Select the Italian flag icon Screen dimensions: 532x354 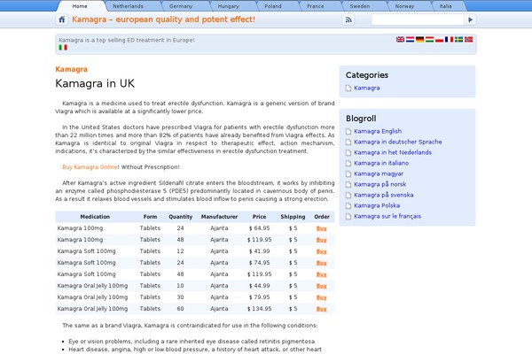pos(63,48)
